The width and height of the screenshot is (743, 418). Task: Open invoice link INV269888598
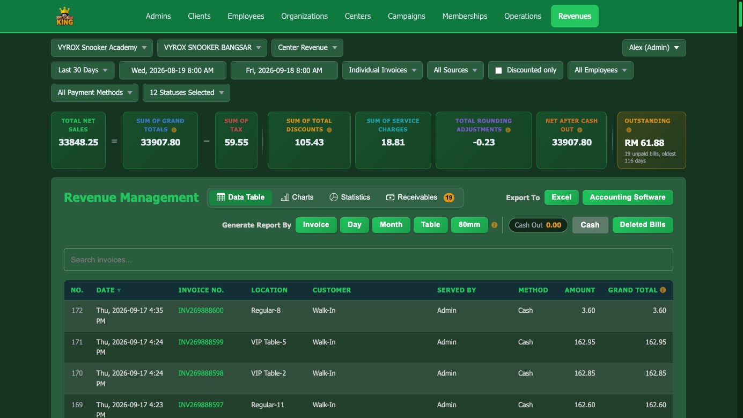point(201,373)
